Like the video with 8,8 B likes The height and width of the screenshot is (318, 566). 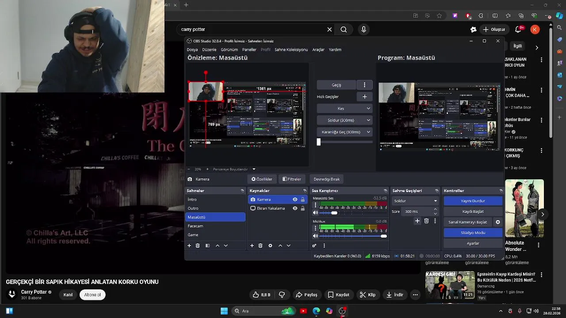point(262,295)
